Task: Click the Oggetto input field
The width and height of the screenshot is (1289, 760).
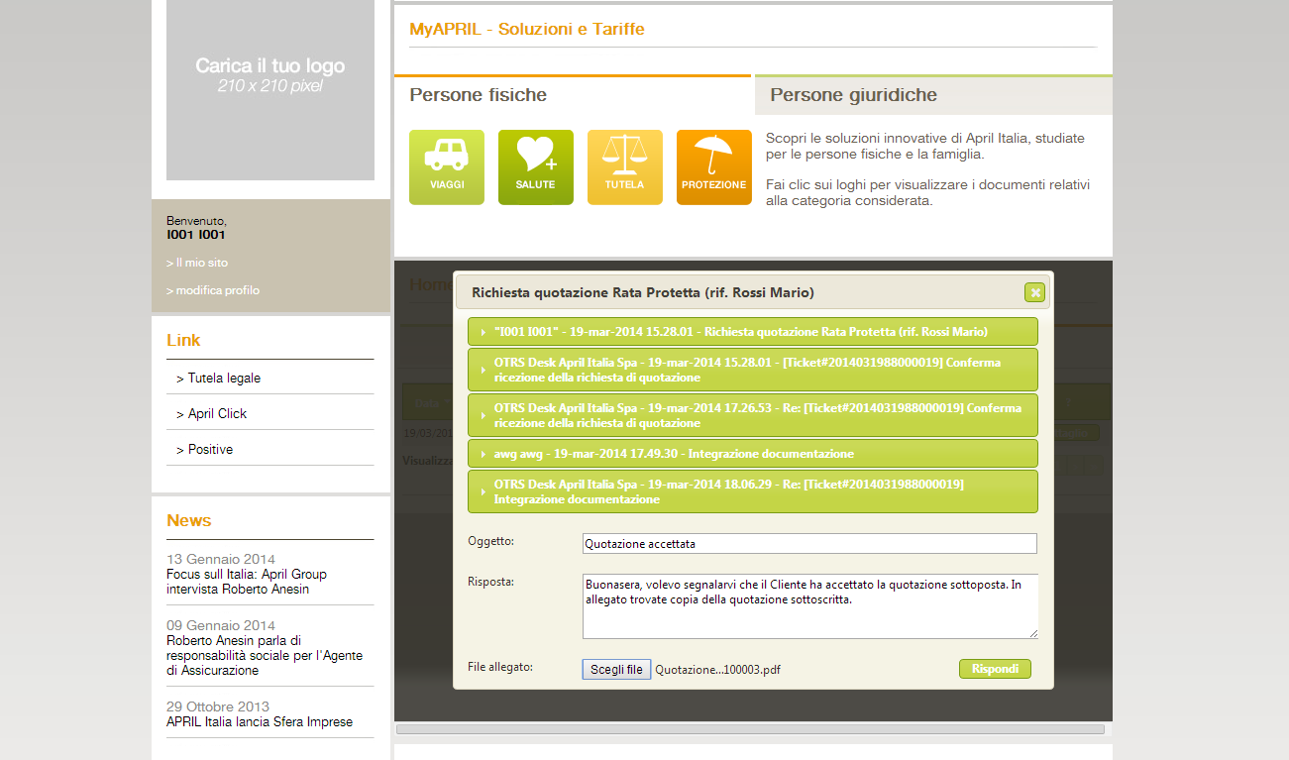Action: pos(809,544)
